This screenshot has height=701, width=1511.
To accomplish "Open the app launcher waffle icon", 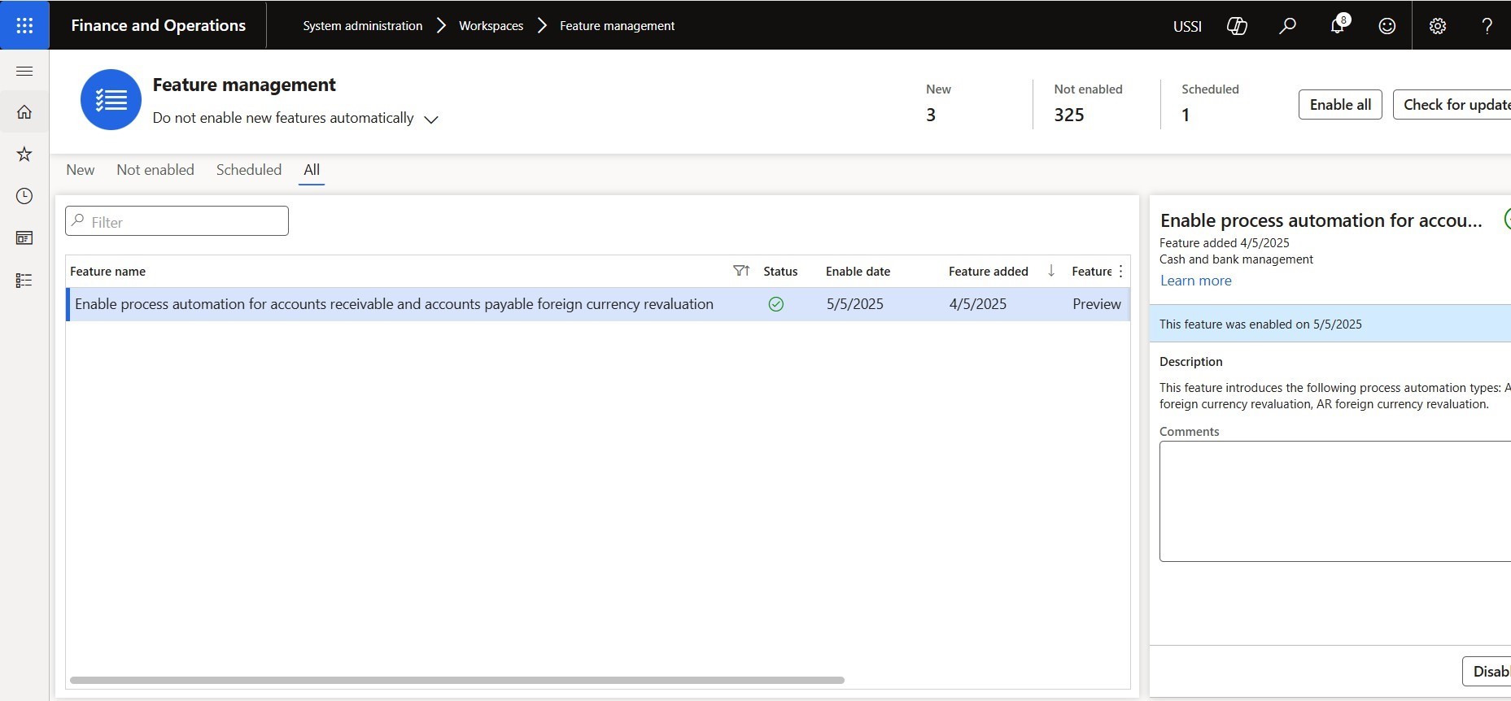I will coord(24,25).
